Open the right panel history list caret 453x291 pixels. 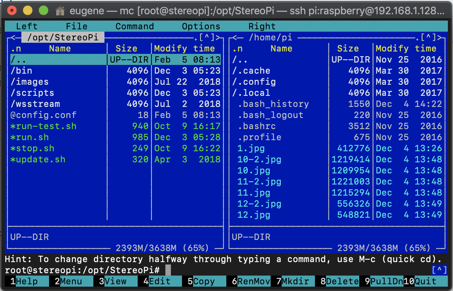[428, 38]
